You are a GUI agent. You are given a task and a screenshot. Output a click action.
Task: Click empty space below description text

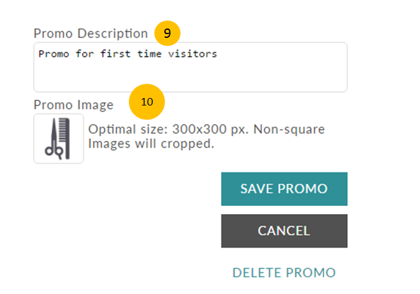click(190, 76)
